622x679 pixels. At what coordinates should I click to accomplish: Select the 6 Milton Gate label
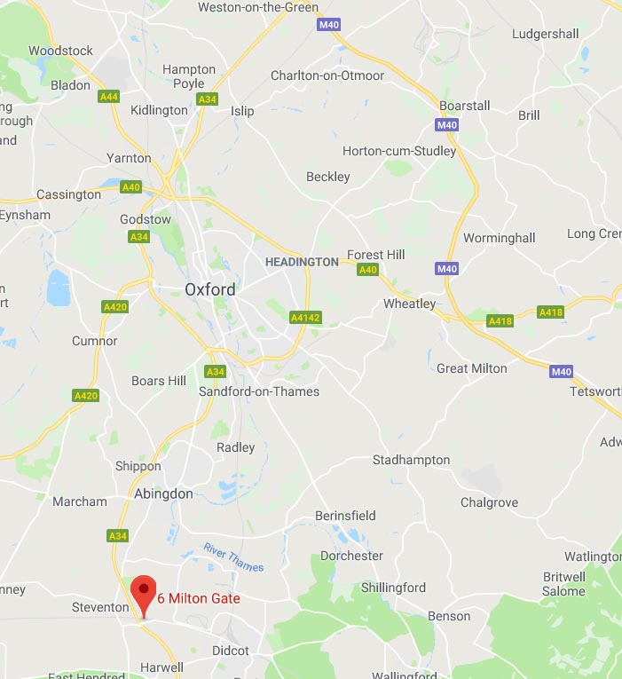pyautogui.click(x=199, y=598)
